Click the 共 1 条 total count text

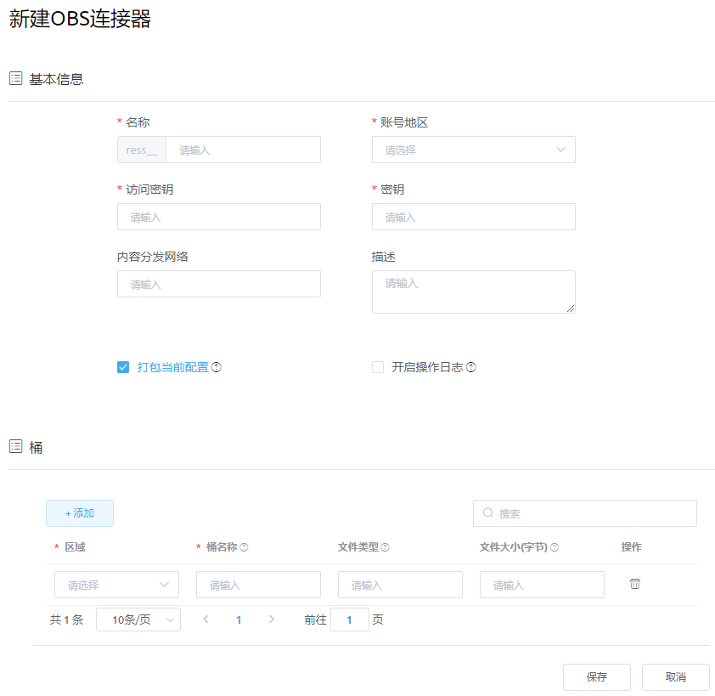click(66, 620)
